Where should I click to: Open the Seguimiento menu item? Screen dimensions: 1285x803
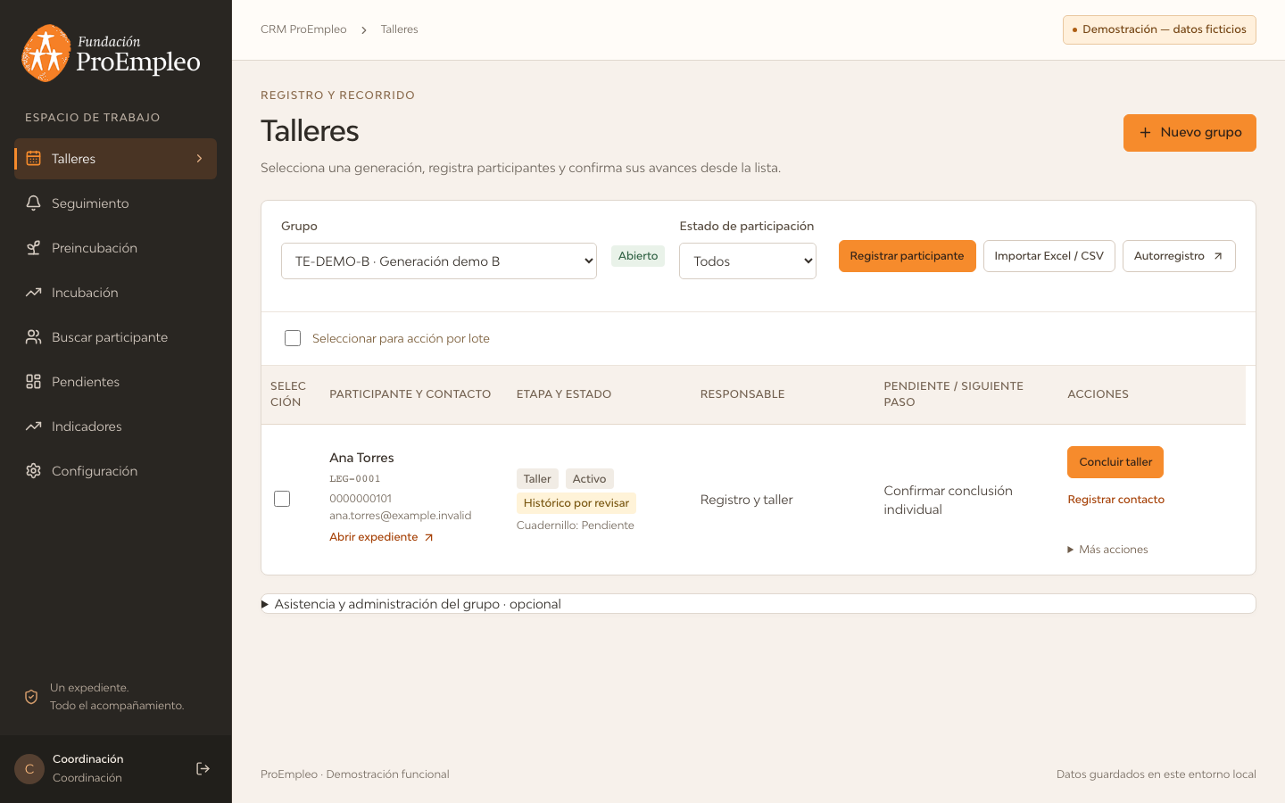(x=116, y=203)
